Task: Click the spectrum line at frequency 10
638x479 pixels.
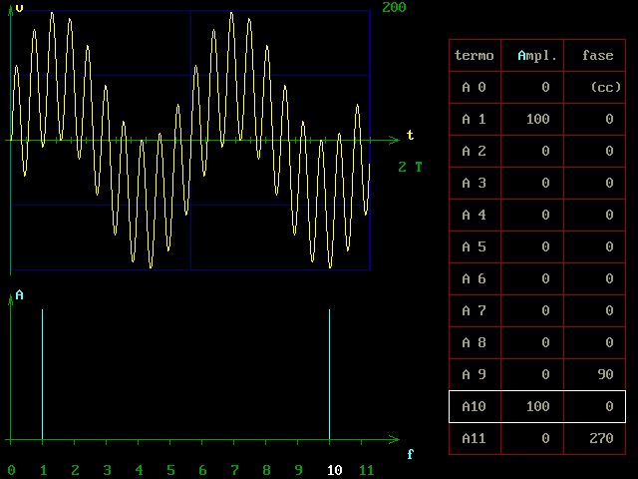Action: pos(330,375)
